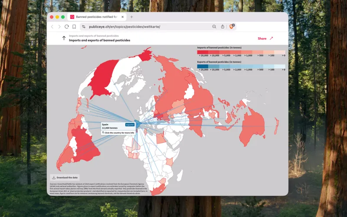Click the Exports of banned pesticides legend title
The image size is (347, 217).
click(x=219, y=62)
